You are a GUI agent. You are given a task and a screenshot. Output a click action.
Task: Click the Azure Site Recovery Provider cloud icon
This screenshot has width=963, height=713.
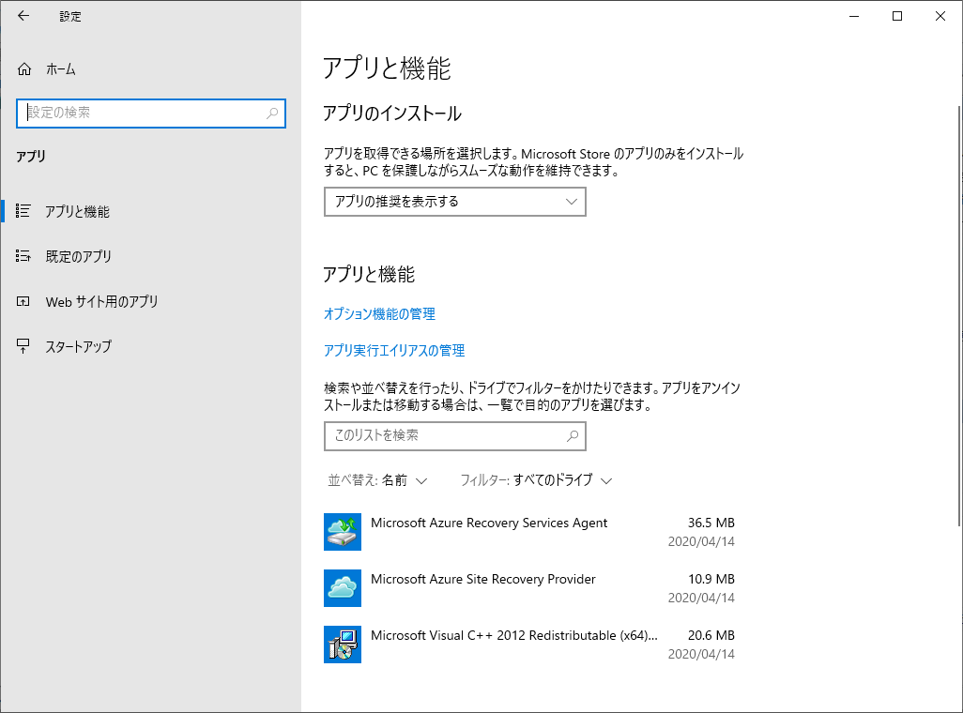343,588
